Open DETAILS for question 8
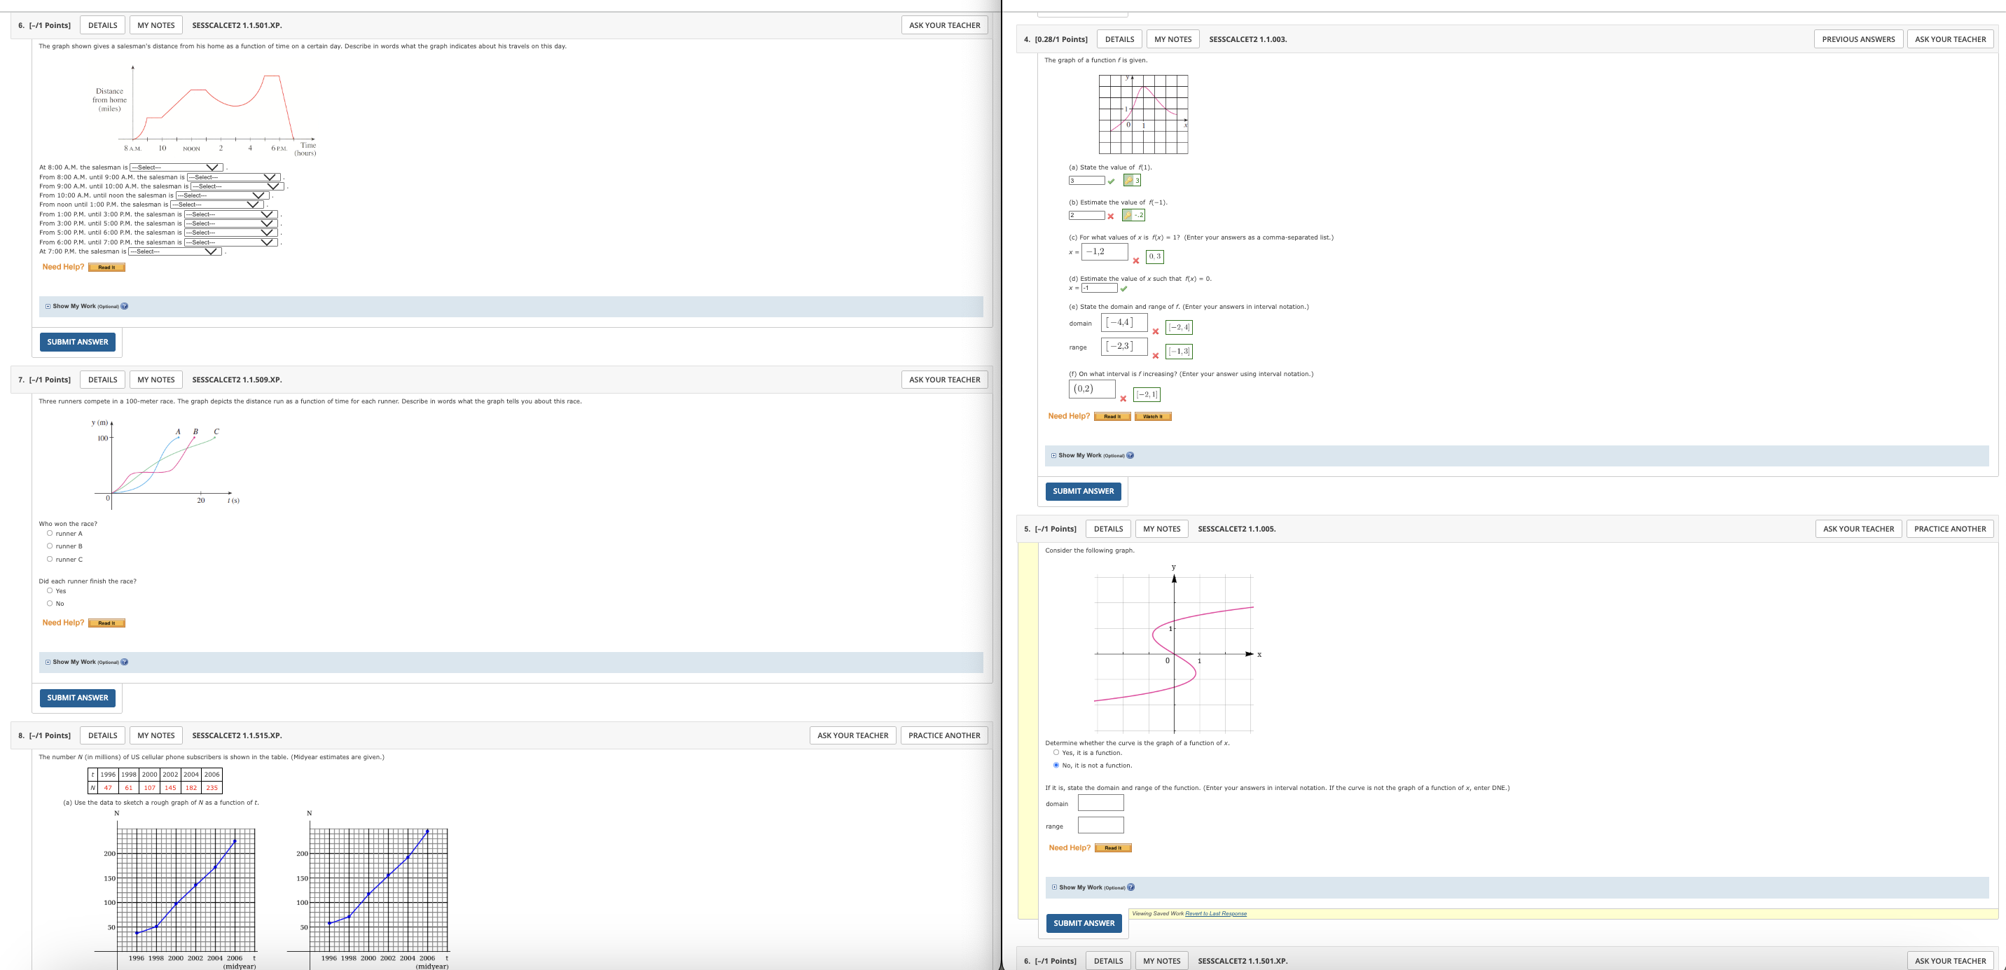The image size is (2006, 970). pyautogui.click(x=102, y=735)
